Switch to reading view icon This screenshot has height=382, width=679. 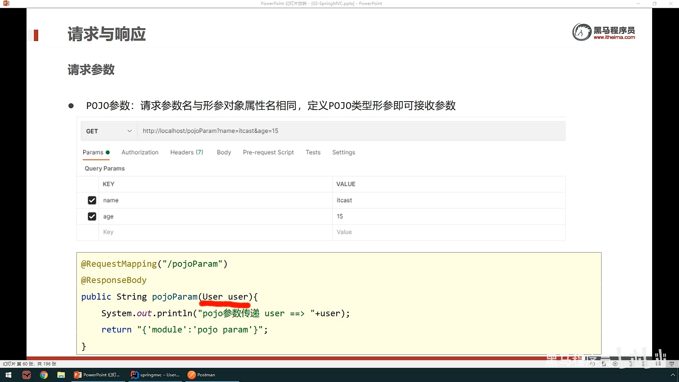658,364
